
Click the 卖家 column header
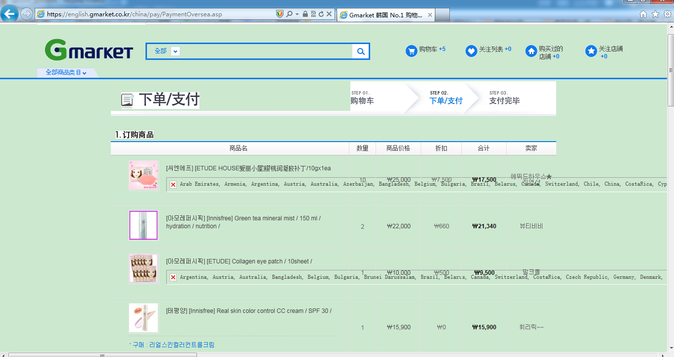[x=531, y=149]
